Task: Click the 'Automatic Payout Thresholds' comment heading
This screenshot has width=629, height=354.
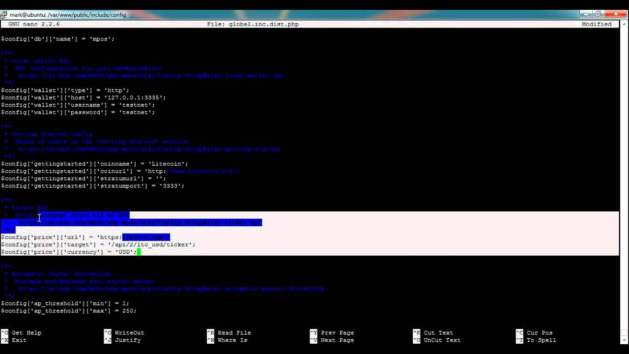Action: pos(61,274)
